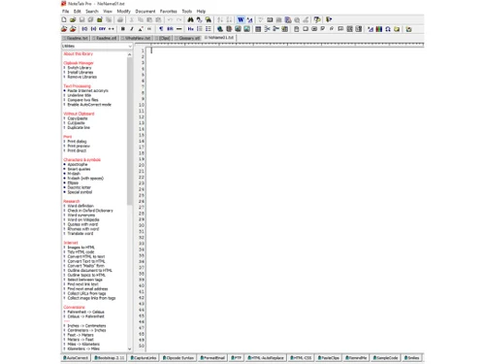
Task: Switch to the WhatsNew.txt document tab
Action: pyautogui.click(x=137, y=38)
